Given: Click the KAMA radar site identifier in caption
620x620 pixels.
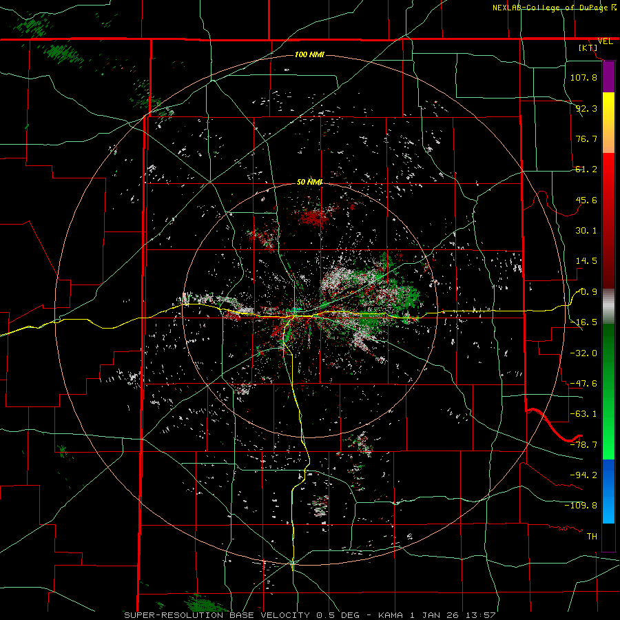Looking at the screenshot, I should [391, 615].
